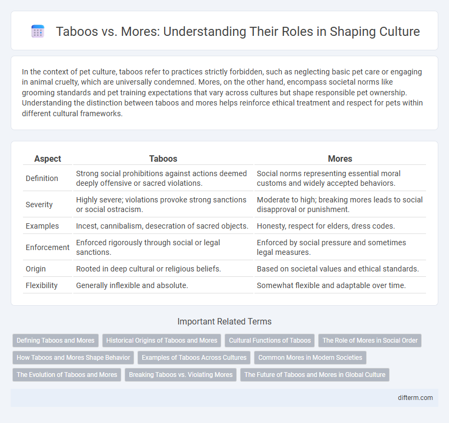Viewport: 449px width, 423px height.
Task: Select the Definition row label
Action: (42, 178)
